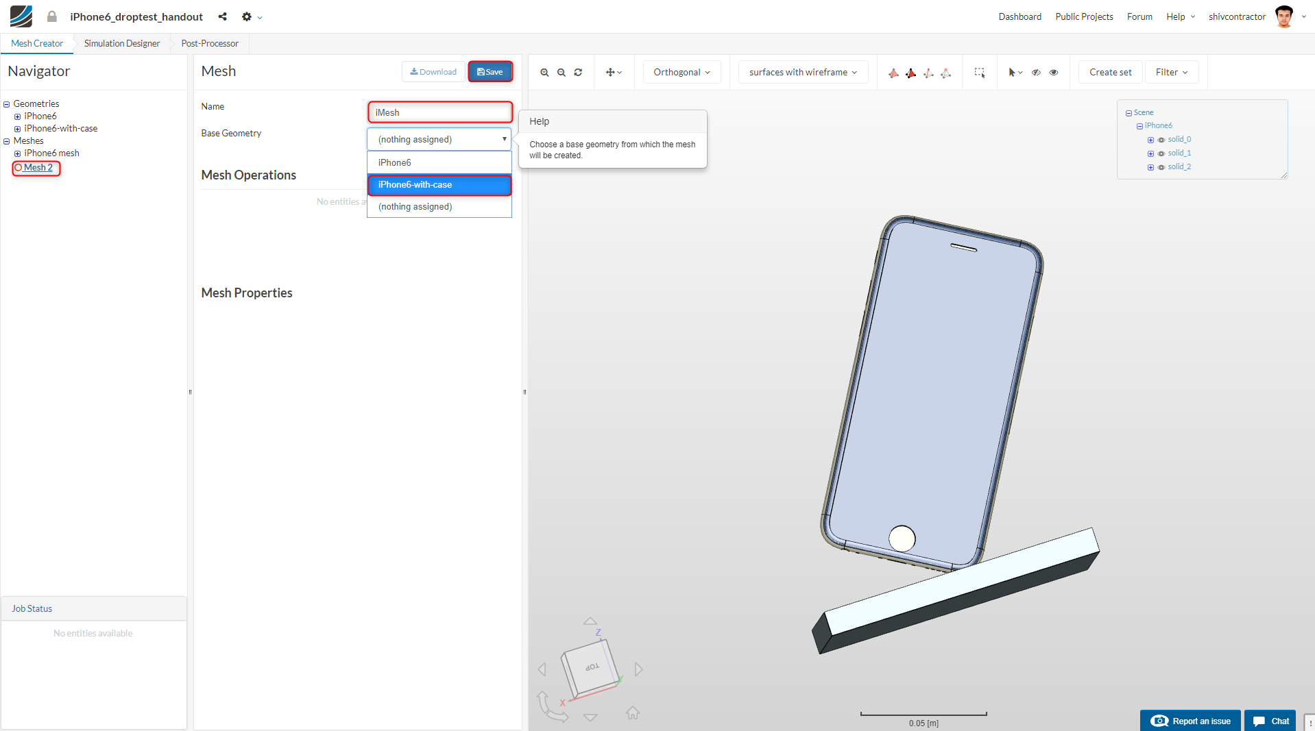Open the cursor selection mode dropdown
Viewport: 1315px width, 731px height.
pyautogui.click(x=1015, y=72)
